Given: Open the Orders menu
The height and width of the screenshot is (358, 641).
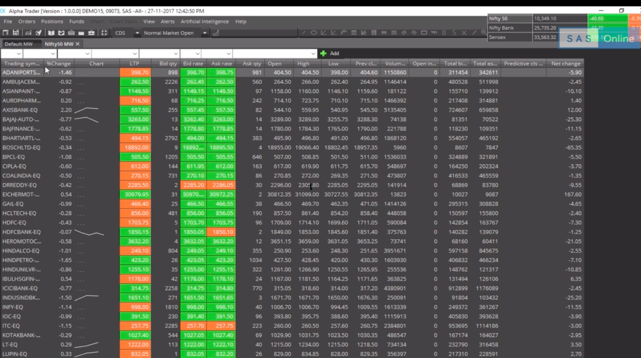Looking at the screenshot, I should tap(27, 21).
